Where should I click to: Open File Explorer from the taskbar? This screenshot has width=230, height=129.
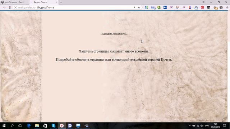[x=37, y=126]
